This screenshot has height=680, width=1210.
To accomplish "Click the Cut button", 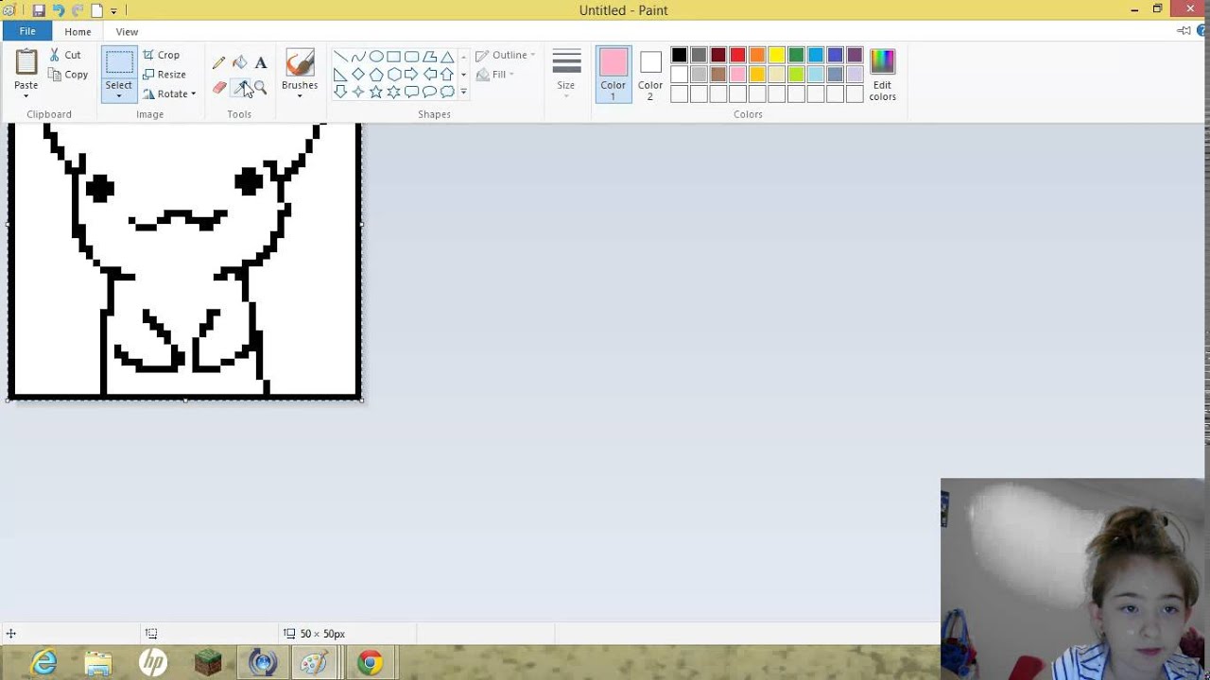I will pos(65,55).
